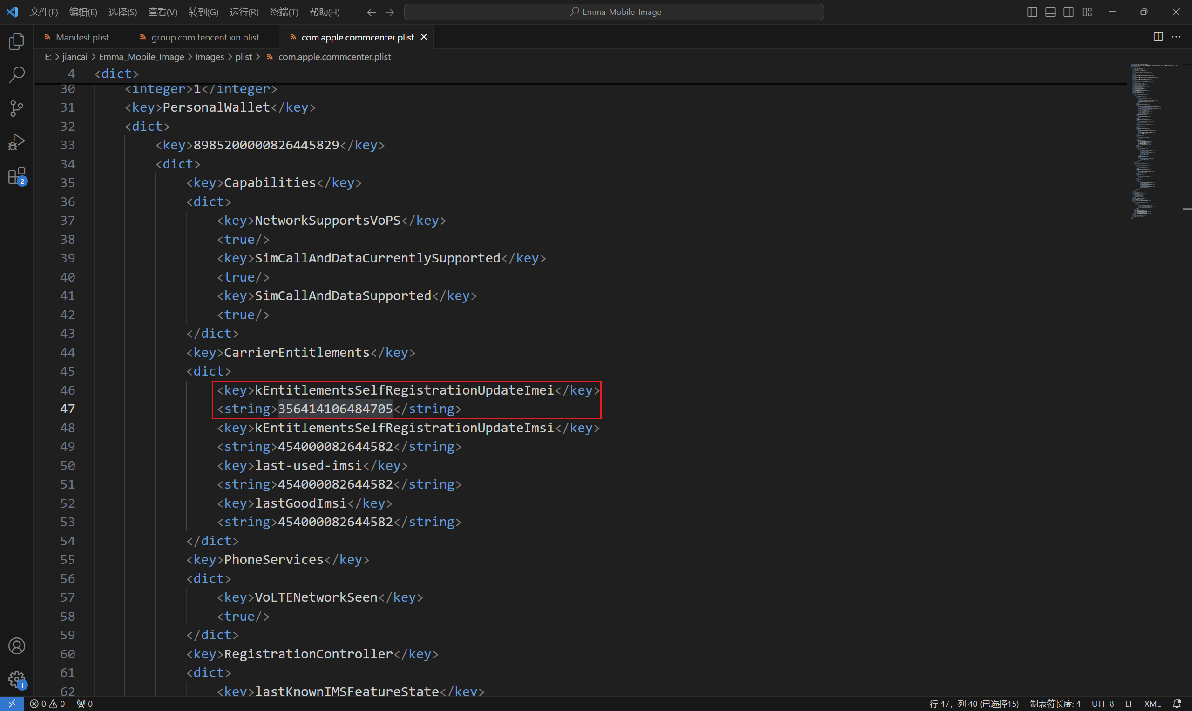
Task: Open the 编辑(E) menu
Action: 83,12
